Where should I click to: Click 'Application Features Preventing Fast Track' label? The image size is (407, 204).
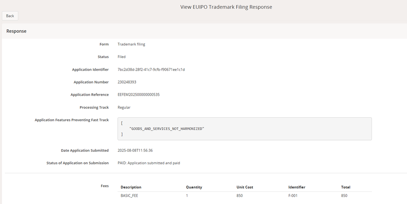click(x=72, y=120)
